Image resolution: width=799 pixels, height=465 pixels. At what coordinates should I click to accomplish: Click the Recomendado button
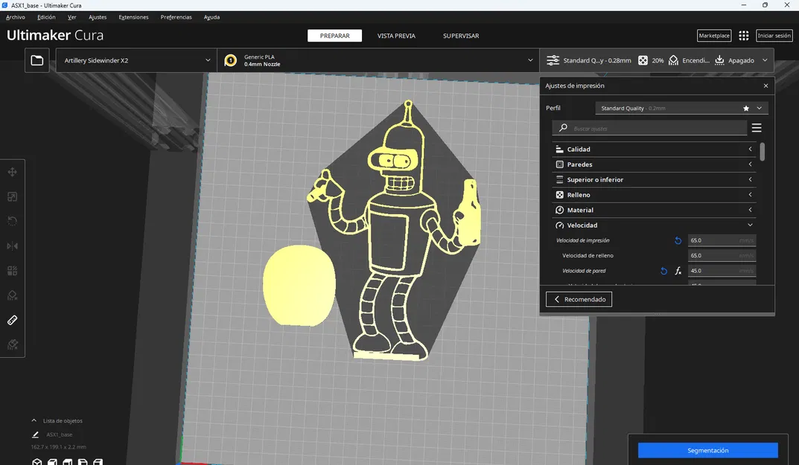(x=579, y=298)
